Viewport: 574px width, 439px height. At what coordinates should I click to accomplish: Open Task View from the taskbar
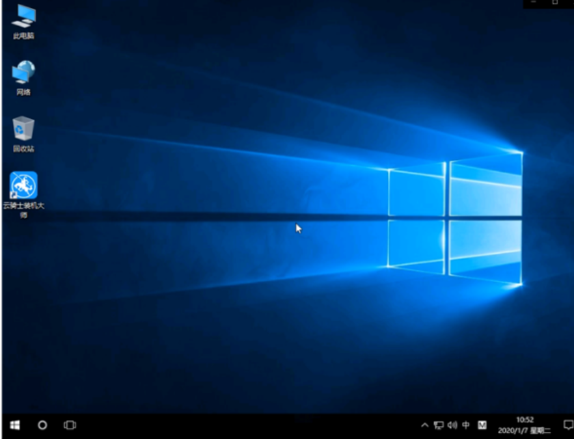pyautogui.click(x=68, y=425)
